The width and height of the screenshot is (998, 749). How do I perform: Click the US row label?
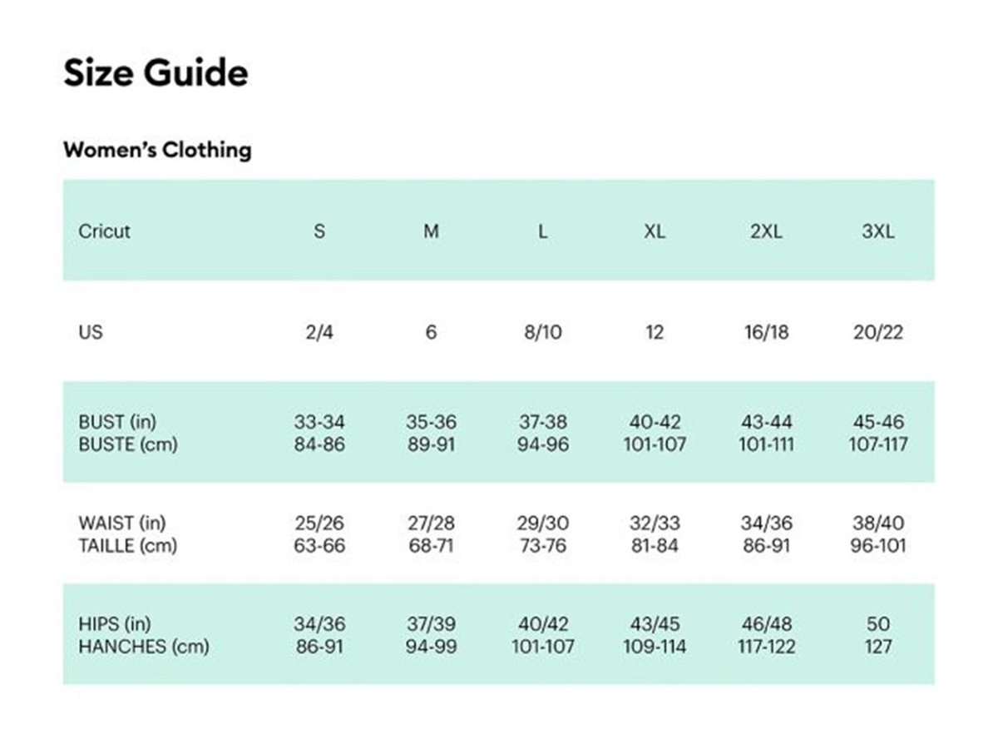[x=91, y=332]
